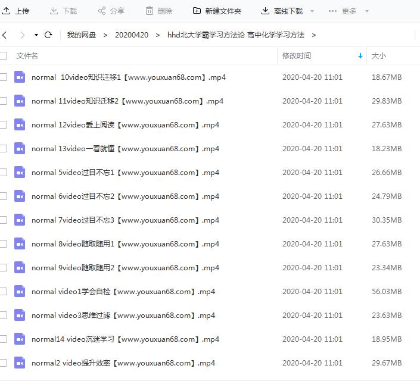The width and height of the screenshot is (420, 381).
Task: Check the box for 8video随取随用1 file
Action: click(3, 244)
